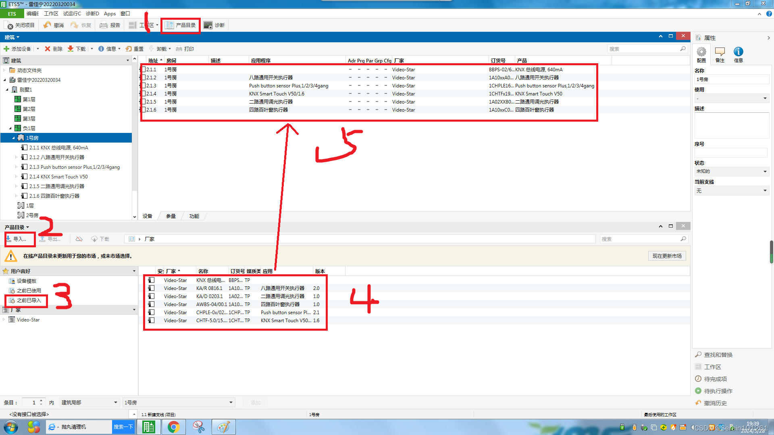Click the red 删除 delete icon
This screenshot has width=774, height=435.
[48, 49]
